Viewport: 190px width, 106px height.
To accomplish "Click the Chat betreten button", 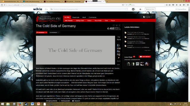I will (x=145, y=57).
